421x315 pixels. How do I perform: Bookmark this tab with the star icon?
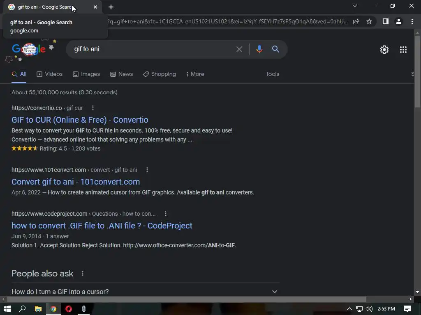click(x=369, y=21)
